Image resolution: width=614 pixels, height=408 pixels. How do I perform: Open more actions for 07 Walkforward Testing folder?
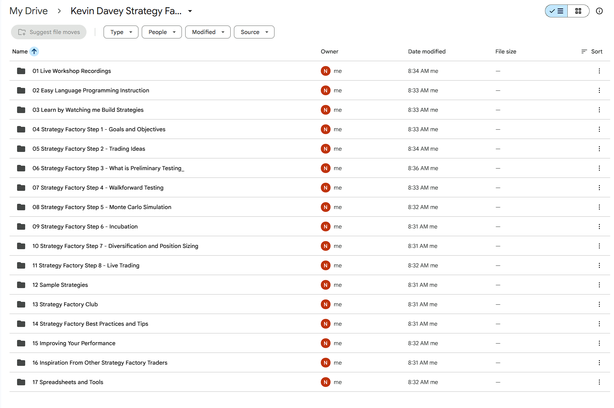click(x=599, y=188)
